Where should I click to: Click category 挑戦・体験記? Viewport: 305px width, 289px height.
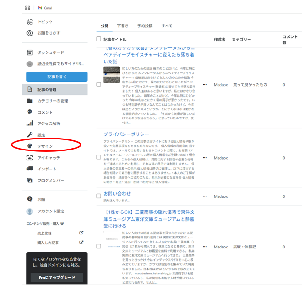(x=244, y=247)
